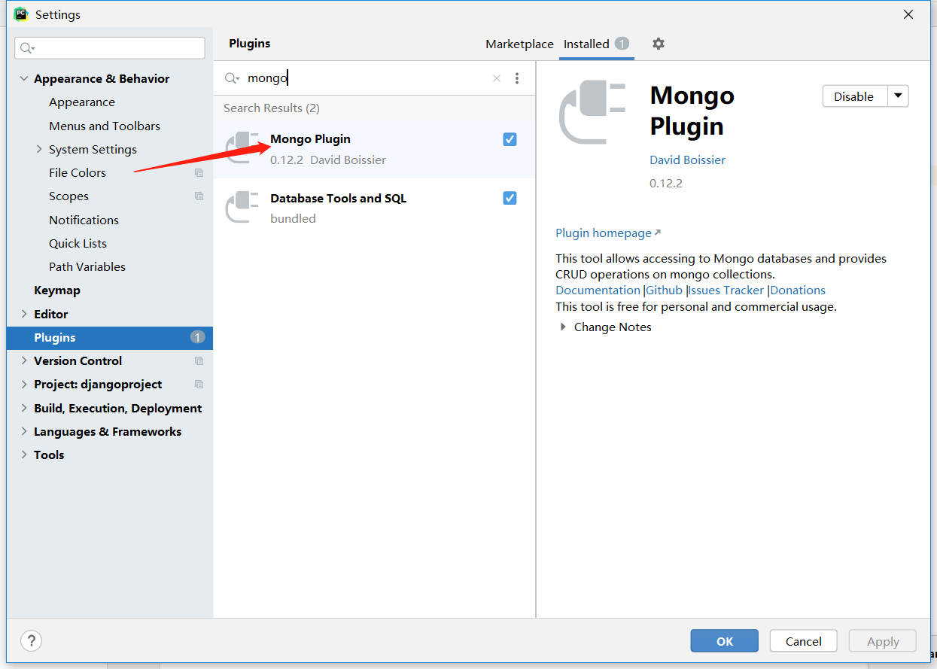Viewport: 937px width, 669px height.
Task: Clear the plugin search with X icon
Action: click(497, 78)
